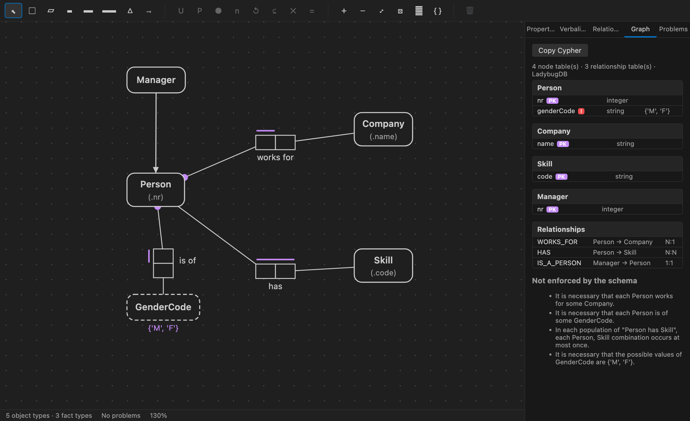Click the stacked lines list icon
Viewport: 690px width, 421px height.
tap(419, 11)
